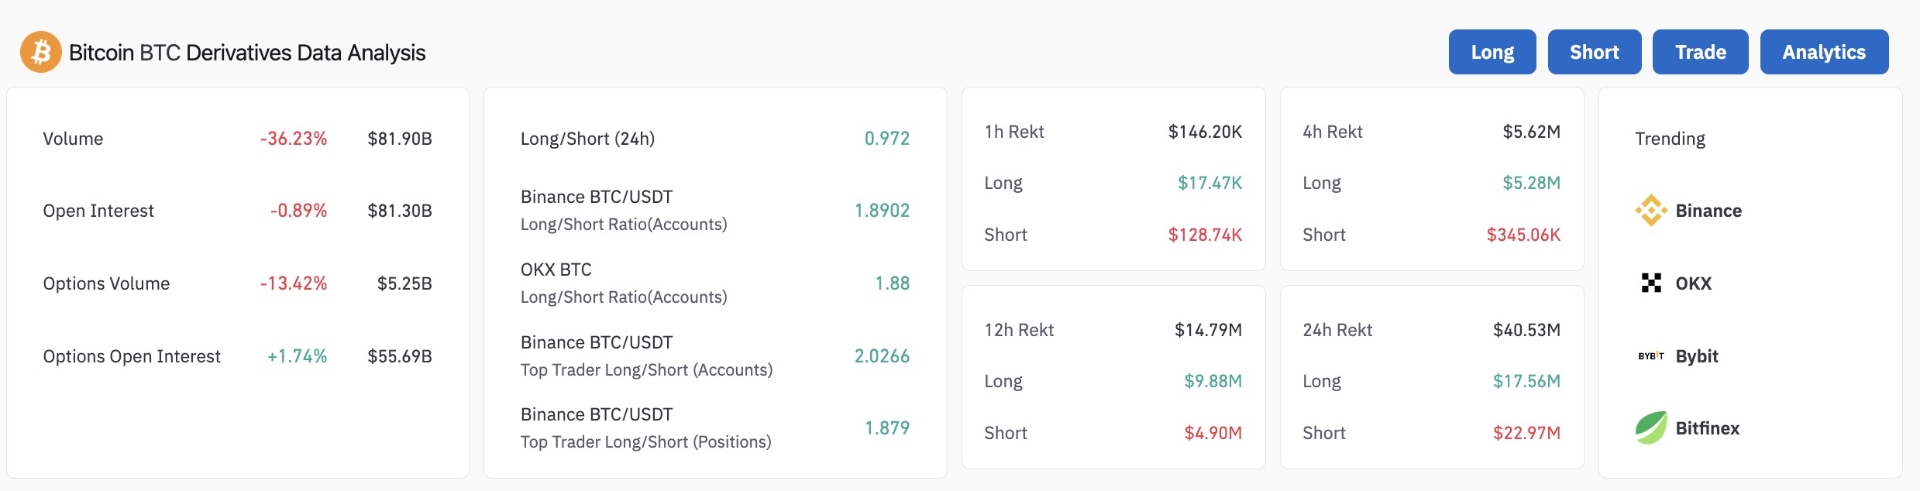The height and width of the screenshot is (491, 1920).
Task: Click the OKX logo icon
Action: [1651, 283]
